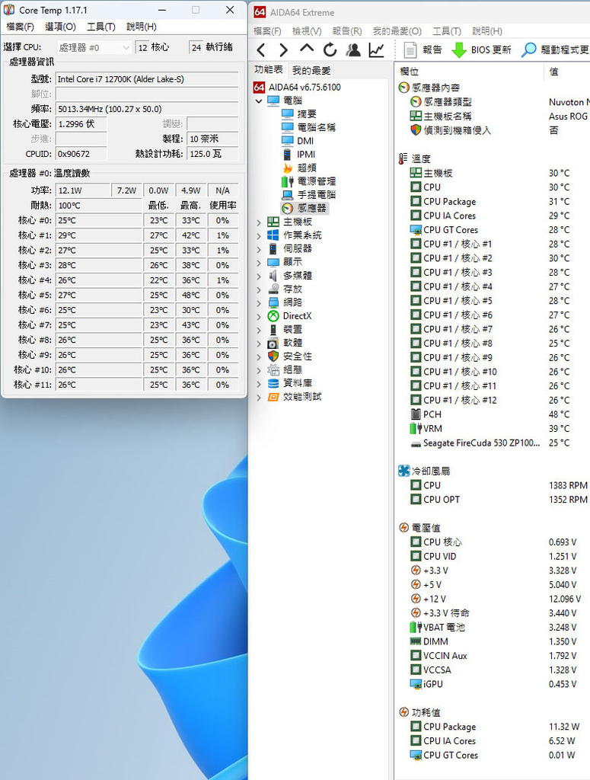The height and width of the screenshot is (780, 590).
Task: Open AIDA64 檢視(V) menu
Action: coord(307,30)
